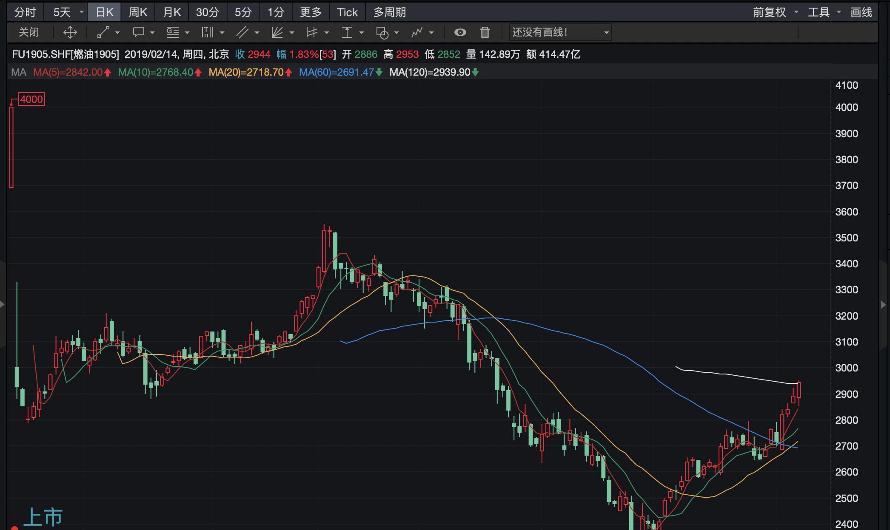Viewport: 890px width, 530px height.
Task: Expand right side panel arrow
Action: 884,304
